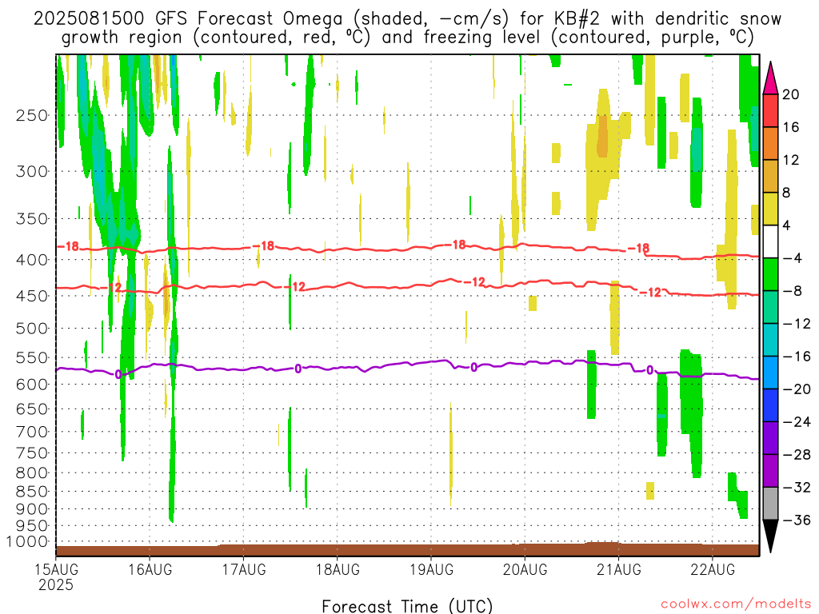Click the dark blue swatch between -20 and -24
The image size is (819, 614).
click(x=770, y=405)
